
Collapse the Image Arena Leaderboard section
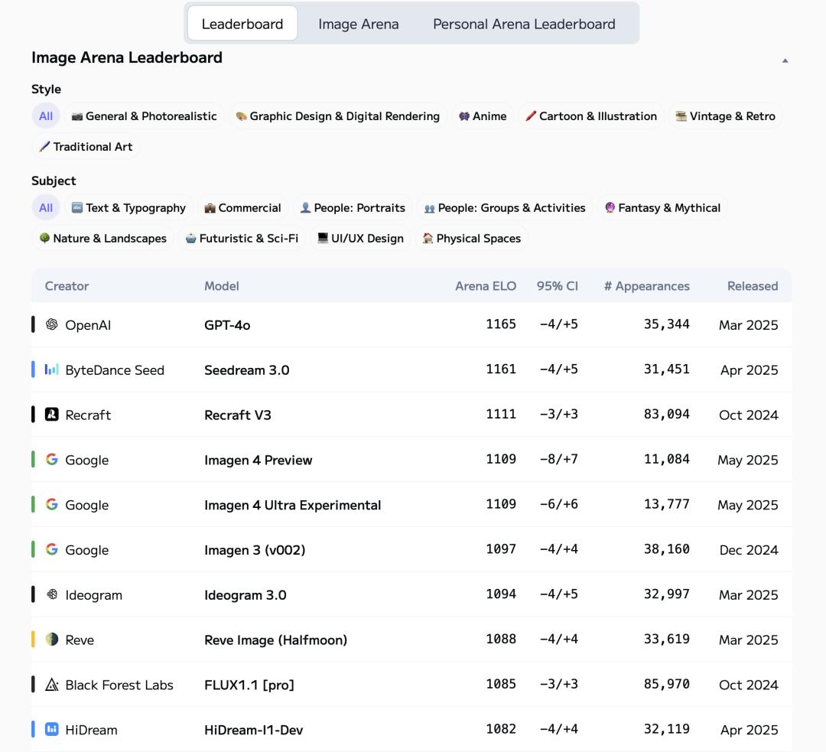click(785, 60)
